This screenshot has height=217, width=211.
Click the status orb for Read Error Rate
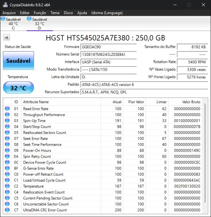point(7,109)
